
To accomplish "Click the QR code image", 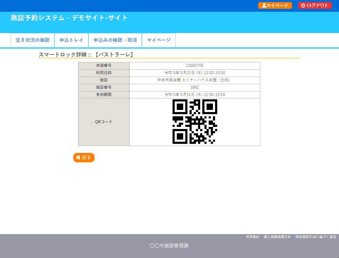I will pos(195,121).
